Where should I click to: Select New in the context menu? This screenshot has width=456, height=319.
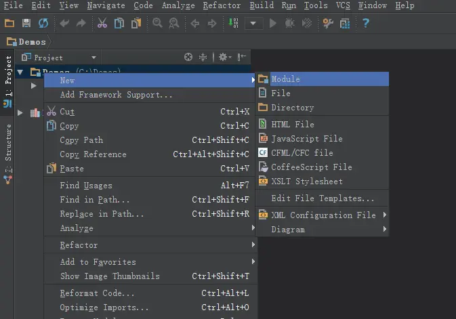click(150, 81)
